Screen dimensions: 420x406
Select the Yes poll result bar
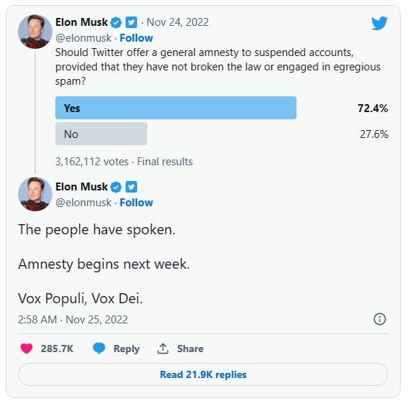(176, 108)
